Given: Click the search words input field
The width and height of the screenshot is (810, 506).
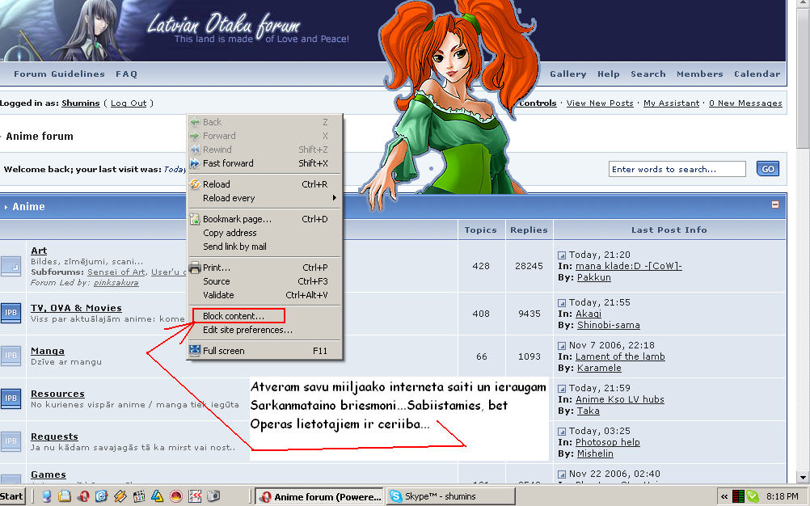Looking at the screenshot, I should [x=677, y=169].
